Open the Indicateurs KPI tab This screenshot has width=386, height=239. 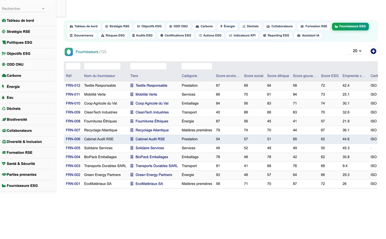point(242,35)
